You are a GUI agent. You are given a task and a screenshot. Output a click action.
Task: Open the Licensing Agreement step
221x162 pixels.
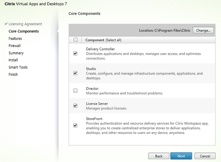[x=25, y=24]
